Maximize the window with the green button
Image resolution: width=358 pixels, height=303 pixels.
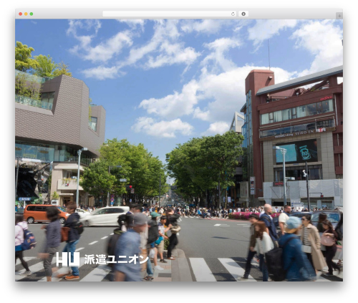[32, 14]
